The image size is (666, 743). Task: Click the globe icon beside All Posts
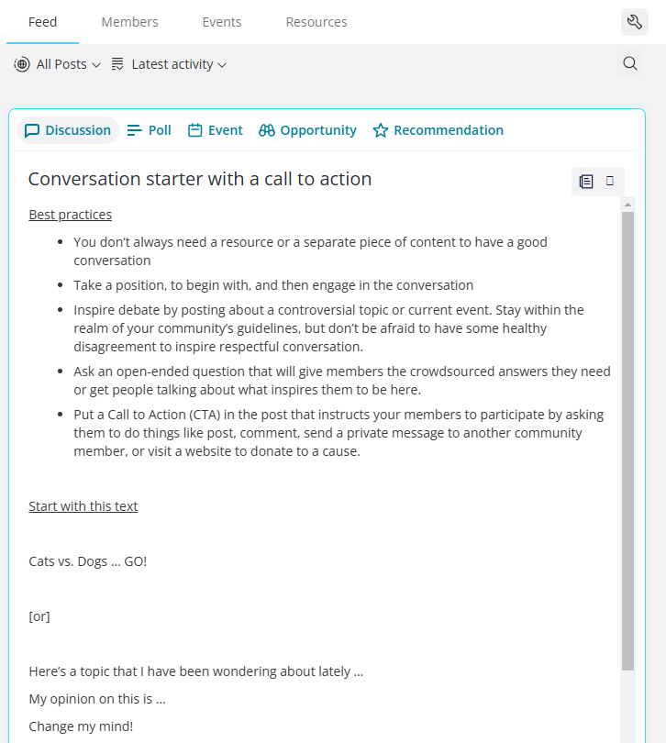click(x=22, y=64)
